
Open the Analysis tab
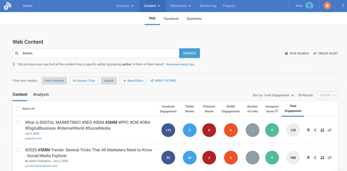41,94
